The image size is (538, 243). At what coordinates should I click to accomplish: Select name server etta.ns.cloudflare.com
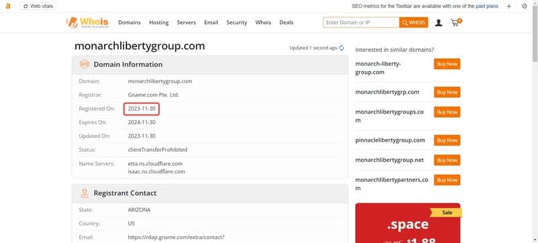click(x=155, y=164)
